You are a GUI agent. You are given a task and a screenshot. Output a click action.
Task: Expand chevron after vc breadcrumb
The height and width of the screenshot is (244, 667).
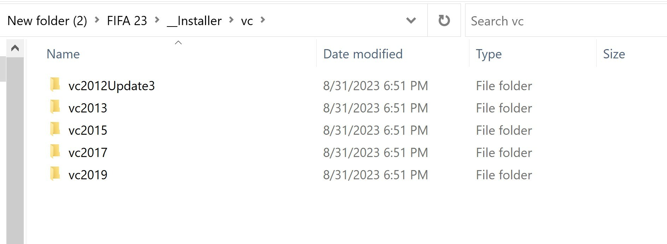[x=263, y=20]
